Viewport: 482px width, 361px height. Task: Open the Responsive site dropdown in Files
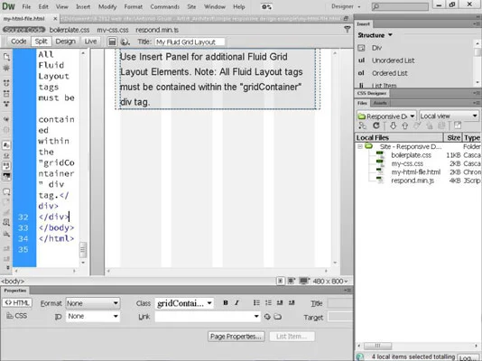[x=386, y=116]
